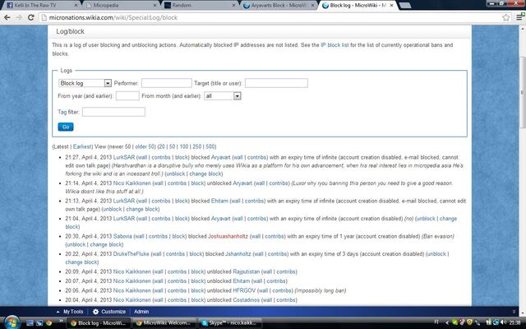
Task: Open Costadinos user link
Action: 247,300
